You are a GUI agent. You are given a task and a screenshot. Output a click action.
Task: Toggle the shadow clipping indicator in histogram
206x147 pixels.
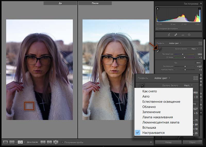point(158,9)
